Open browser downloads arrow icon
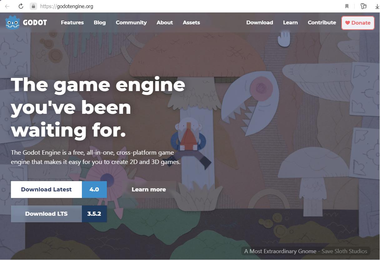Screen dimensions: 380x260 coord(377,6)
